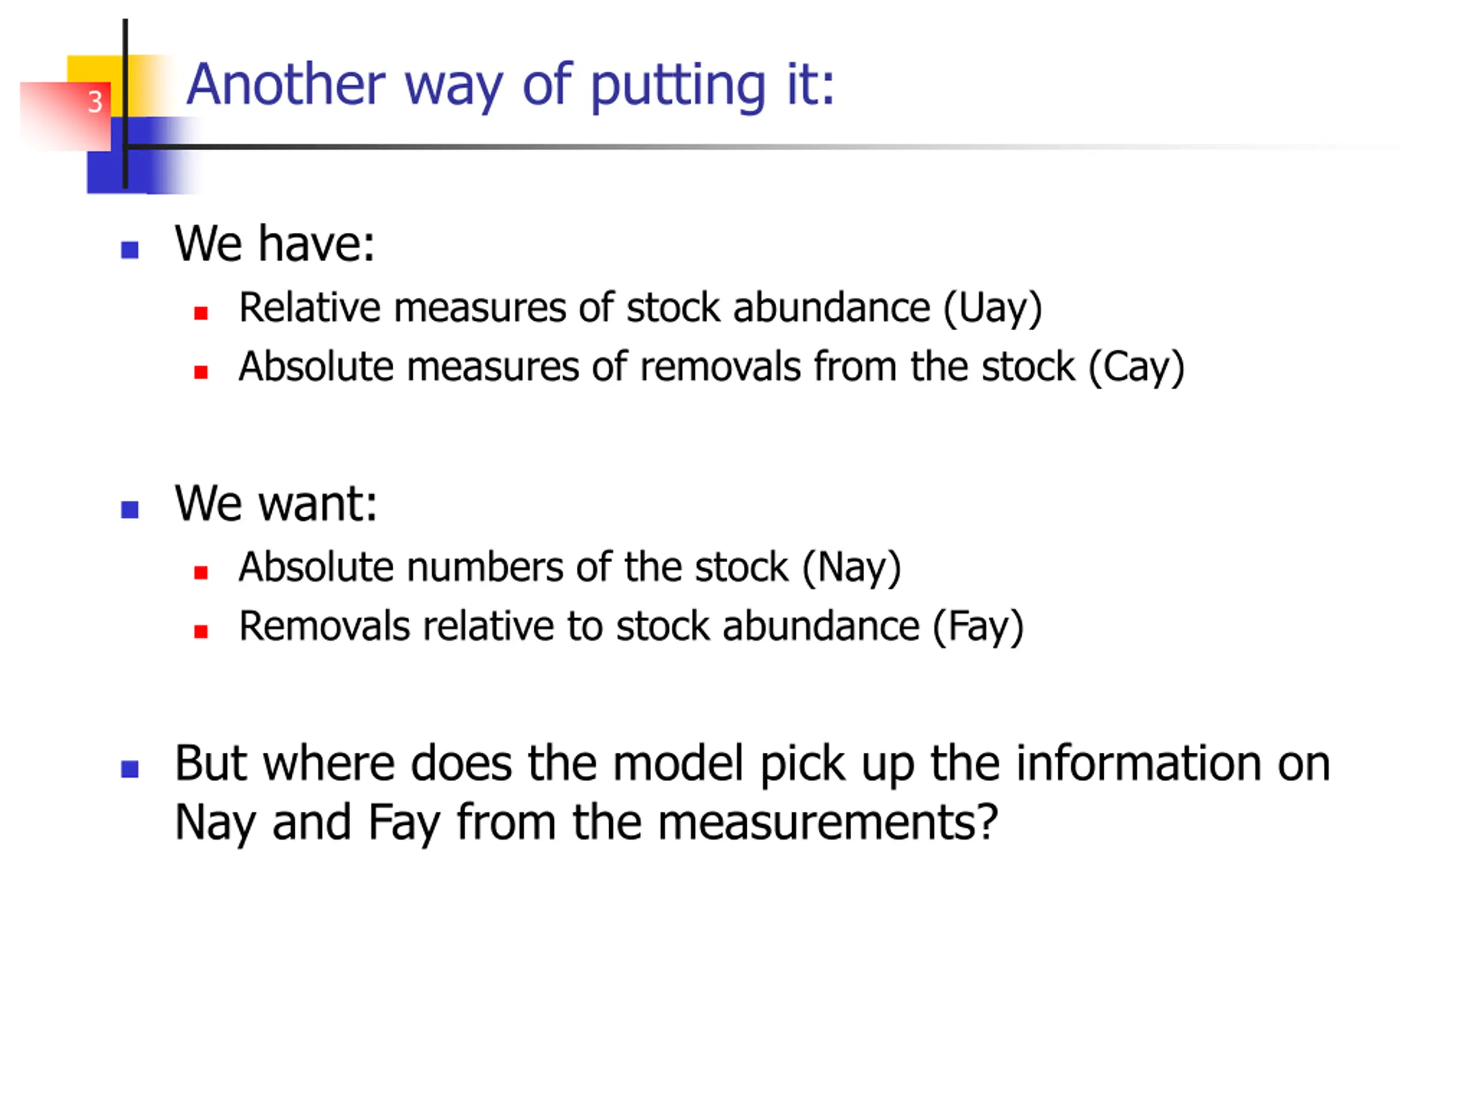Viewport: 1474px width, 1106px height.
Task: Click the blue bullet beside 'We have:'
Action: pyautogui.click(x=130, y=250)
